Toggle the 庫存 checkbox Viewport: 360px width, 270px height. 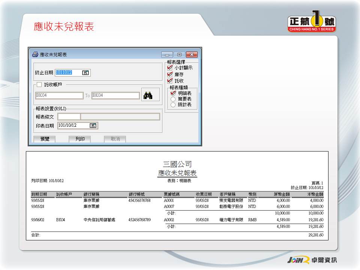click(x=170, y=74)
